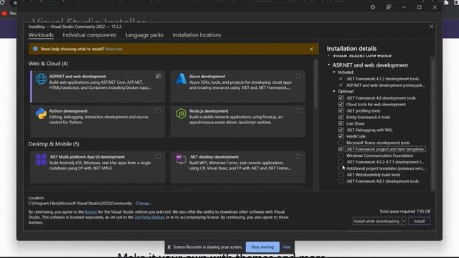
Task: Uncheck Cloud tools for web development
Action: (341, 105)
